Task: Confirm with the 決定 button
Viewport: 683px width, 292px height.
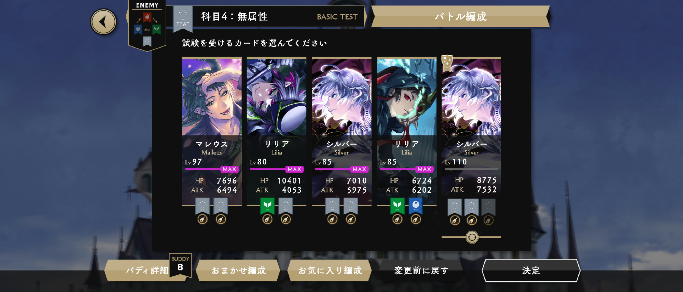Action: click(531, 271)
